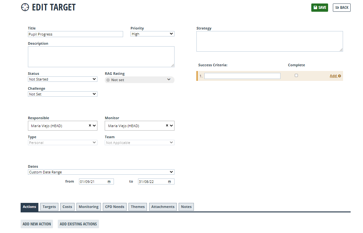Add another success criterion via Add link
The width and height of the screenshot is (363, 233).
(335, 76)
